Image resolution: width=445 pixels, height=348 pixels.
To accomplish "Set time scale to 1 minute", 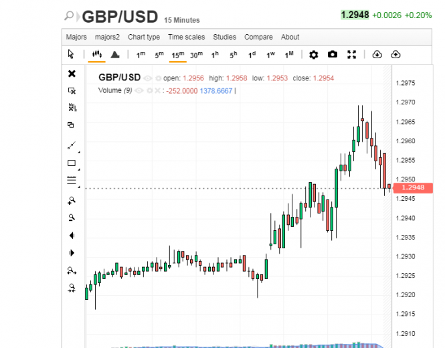I will (141, 55).
